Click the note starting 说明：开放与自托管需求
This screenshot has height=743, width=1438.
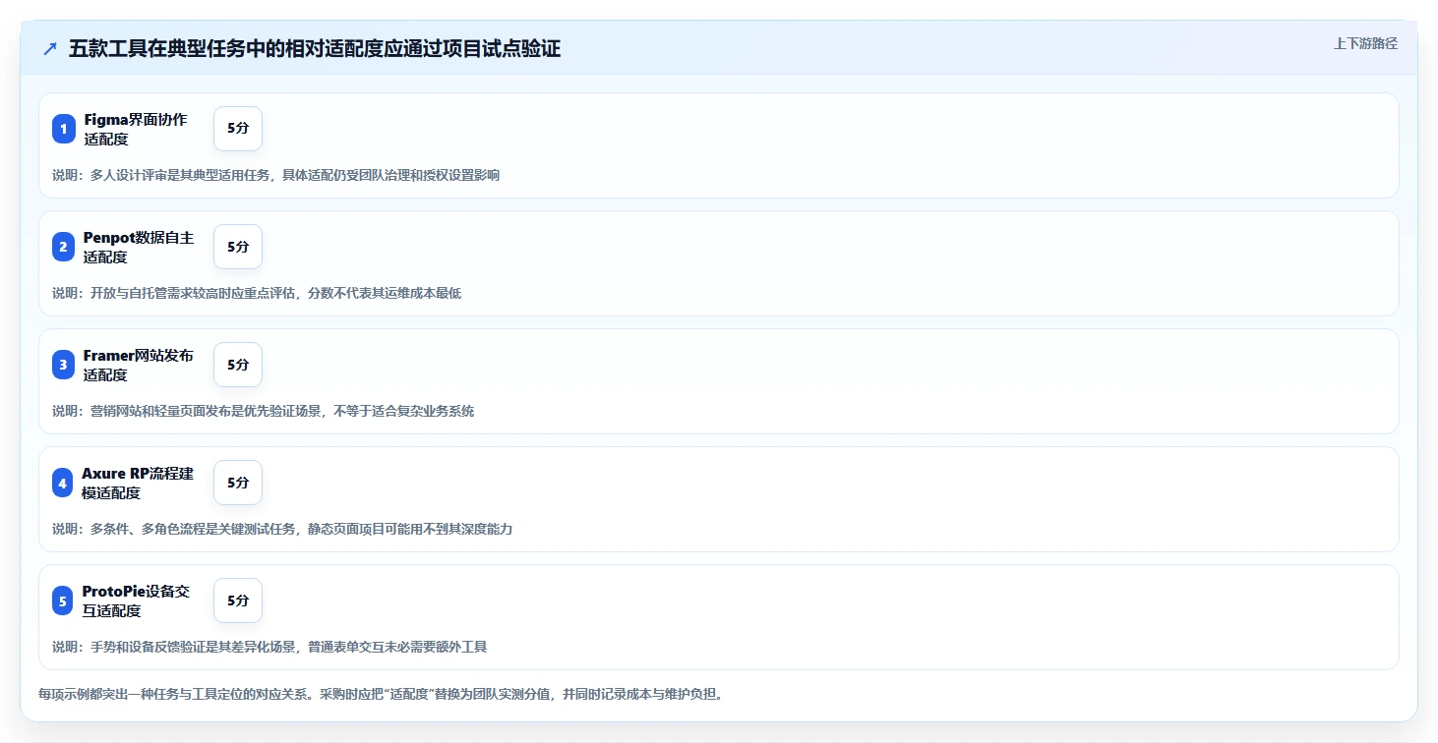257,293
